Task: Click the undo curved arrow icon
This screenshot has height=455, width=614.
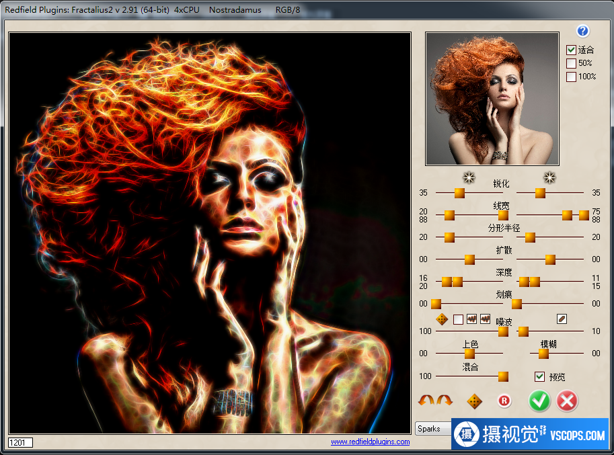Action: [x=426, y=401]
